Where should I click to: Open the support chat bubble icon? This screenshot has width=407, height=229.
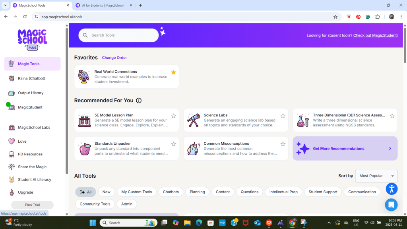(x=391, y=205)
